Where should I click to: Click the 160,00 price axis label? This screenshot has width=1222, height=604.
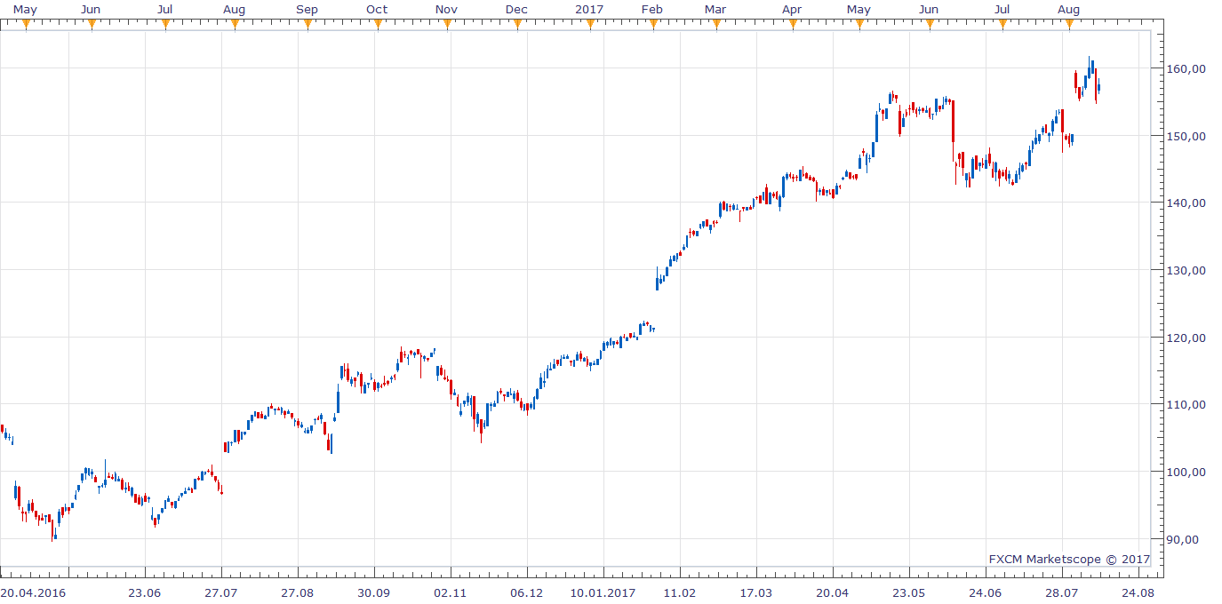(1188, 68)
